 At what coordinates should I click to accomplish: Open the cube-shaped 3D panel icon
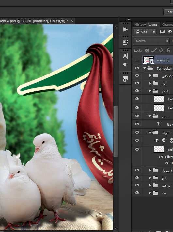click(125, 42)
